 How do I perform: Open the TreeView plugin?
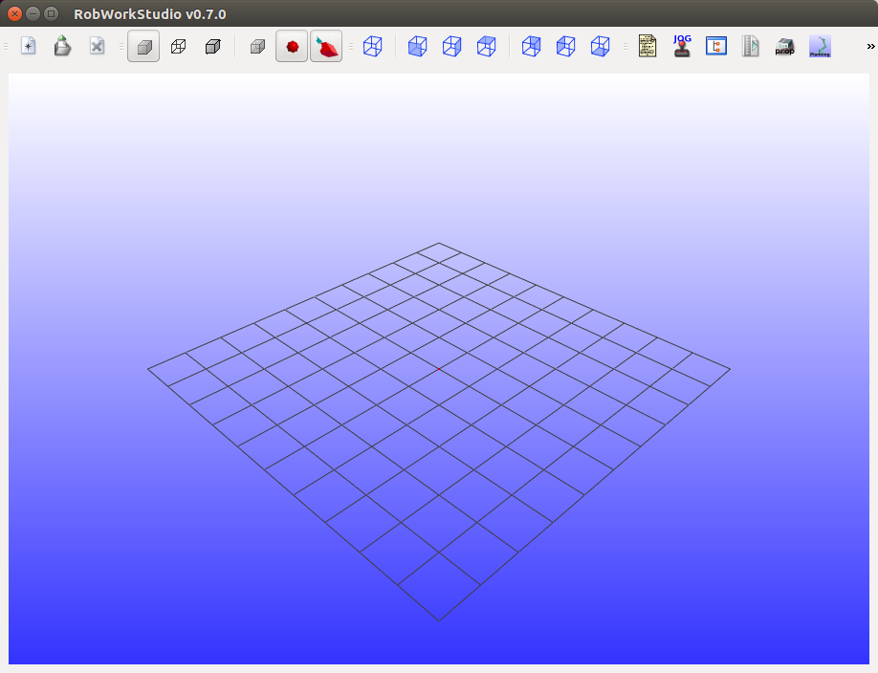715,45
